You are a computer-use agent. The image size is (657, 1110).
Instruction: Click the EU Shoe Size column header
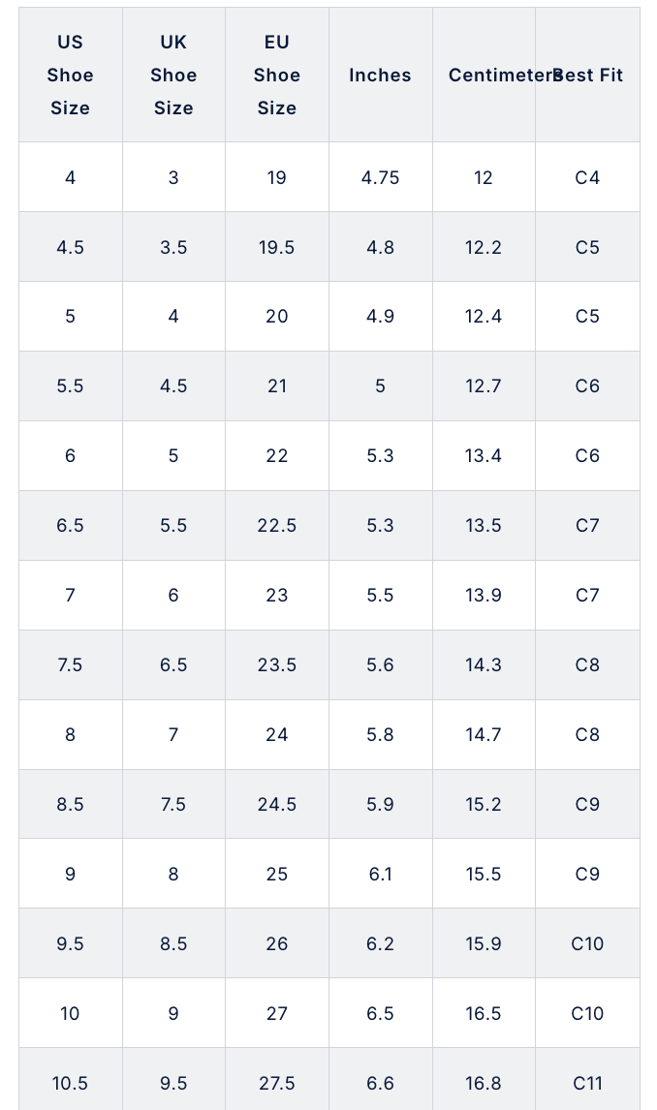click(x=277, y=75)
